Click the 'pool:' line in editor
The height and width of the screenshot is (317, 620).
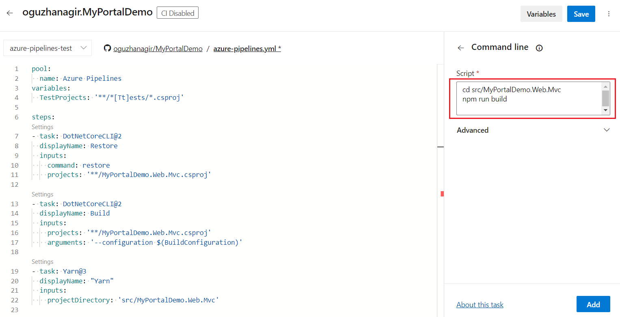tap(41, 69)
